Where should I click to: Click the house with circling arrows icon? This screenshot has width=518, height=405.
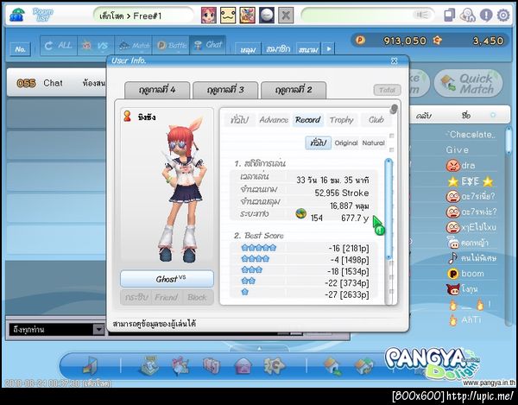(363, 366)
